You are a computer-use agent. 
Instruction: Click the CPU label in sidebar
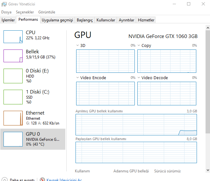pos(31,33)
